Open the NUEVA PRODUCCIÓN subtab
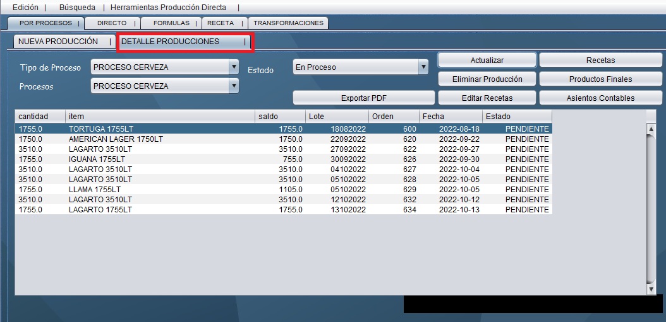Screen dimensions: 666x322 [58, 42]
